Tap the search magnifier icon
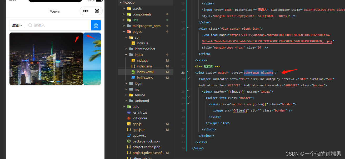The width and height of the screenshot is (345, 159). pyautogui.click(x=30, y=25)
